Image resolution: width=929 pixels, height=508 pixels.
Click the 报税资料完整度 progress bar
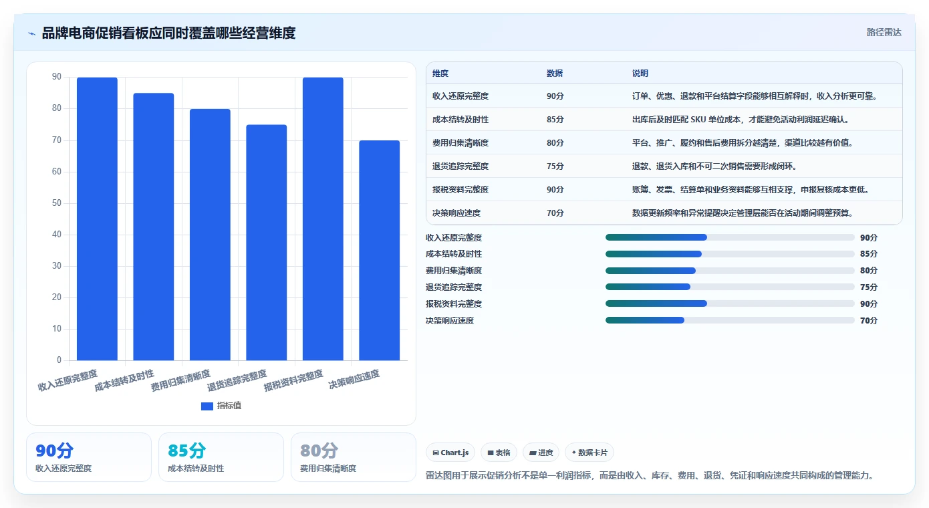tap(730, 303)
